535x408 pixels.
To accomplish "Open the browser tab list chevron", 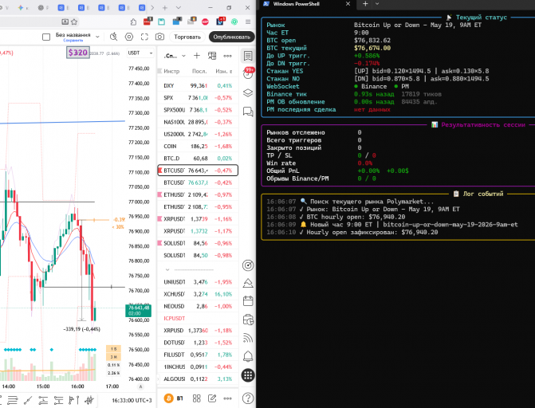I will pyautogui.click(x=179, y=7).
